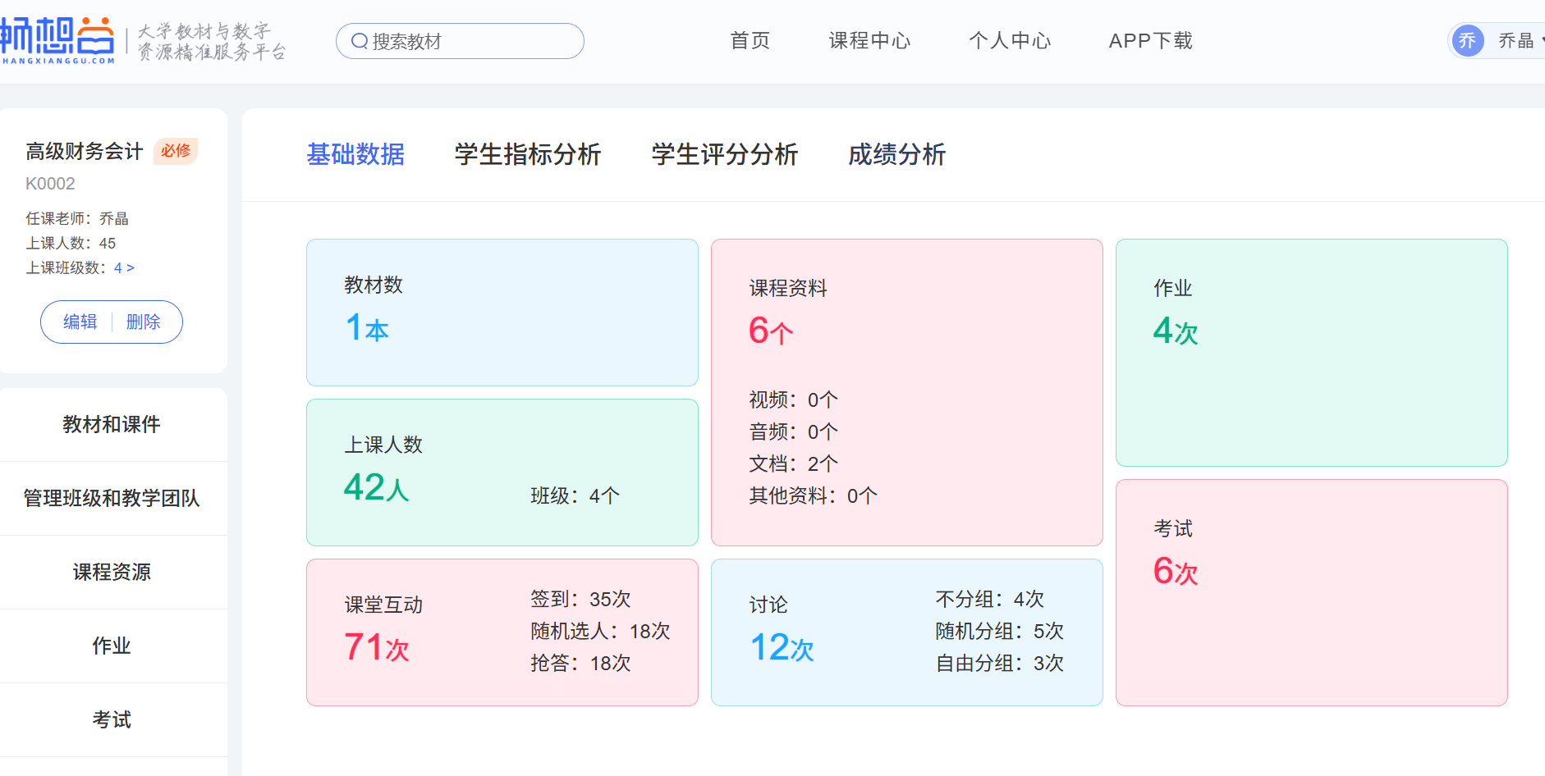Viewport: 1545px width, 776px height.
Task: Switch to the 学生评分分析 tab
Action: click(x=724, y=154)
